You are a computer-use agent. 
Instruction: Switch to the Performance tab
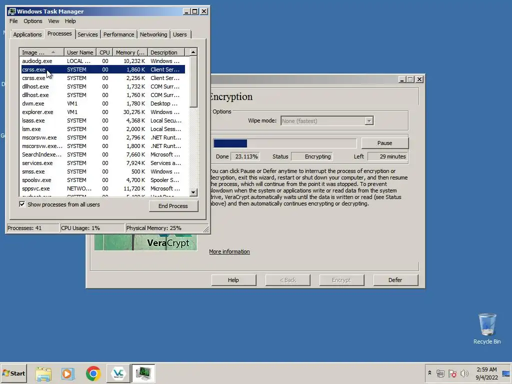(x=119, y=34)
